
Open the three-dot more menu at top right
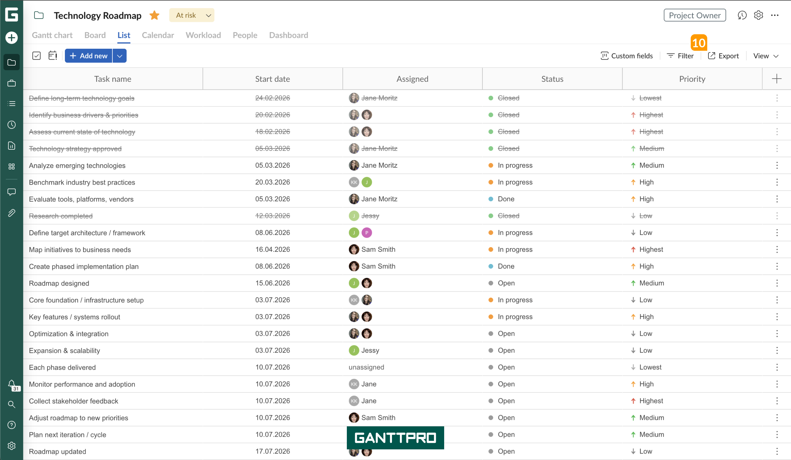775,15
